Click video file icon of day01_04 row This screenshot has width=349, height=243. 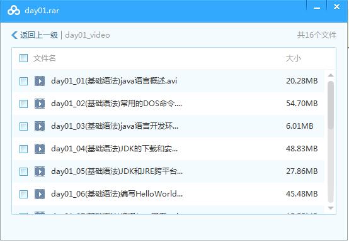point(40,149)
